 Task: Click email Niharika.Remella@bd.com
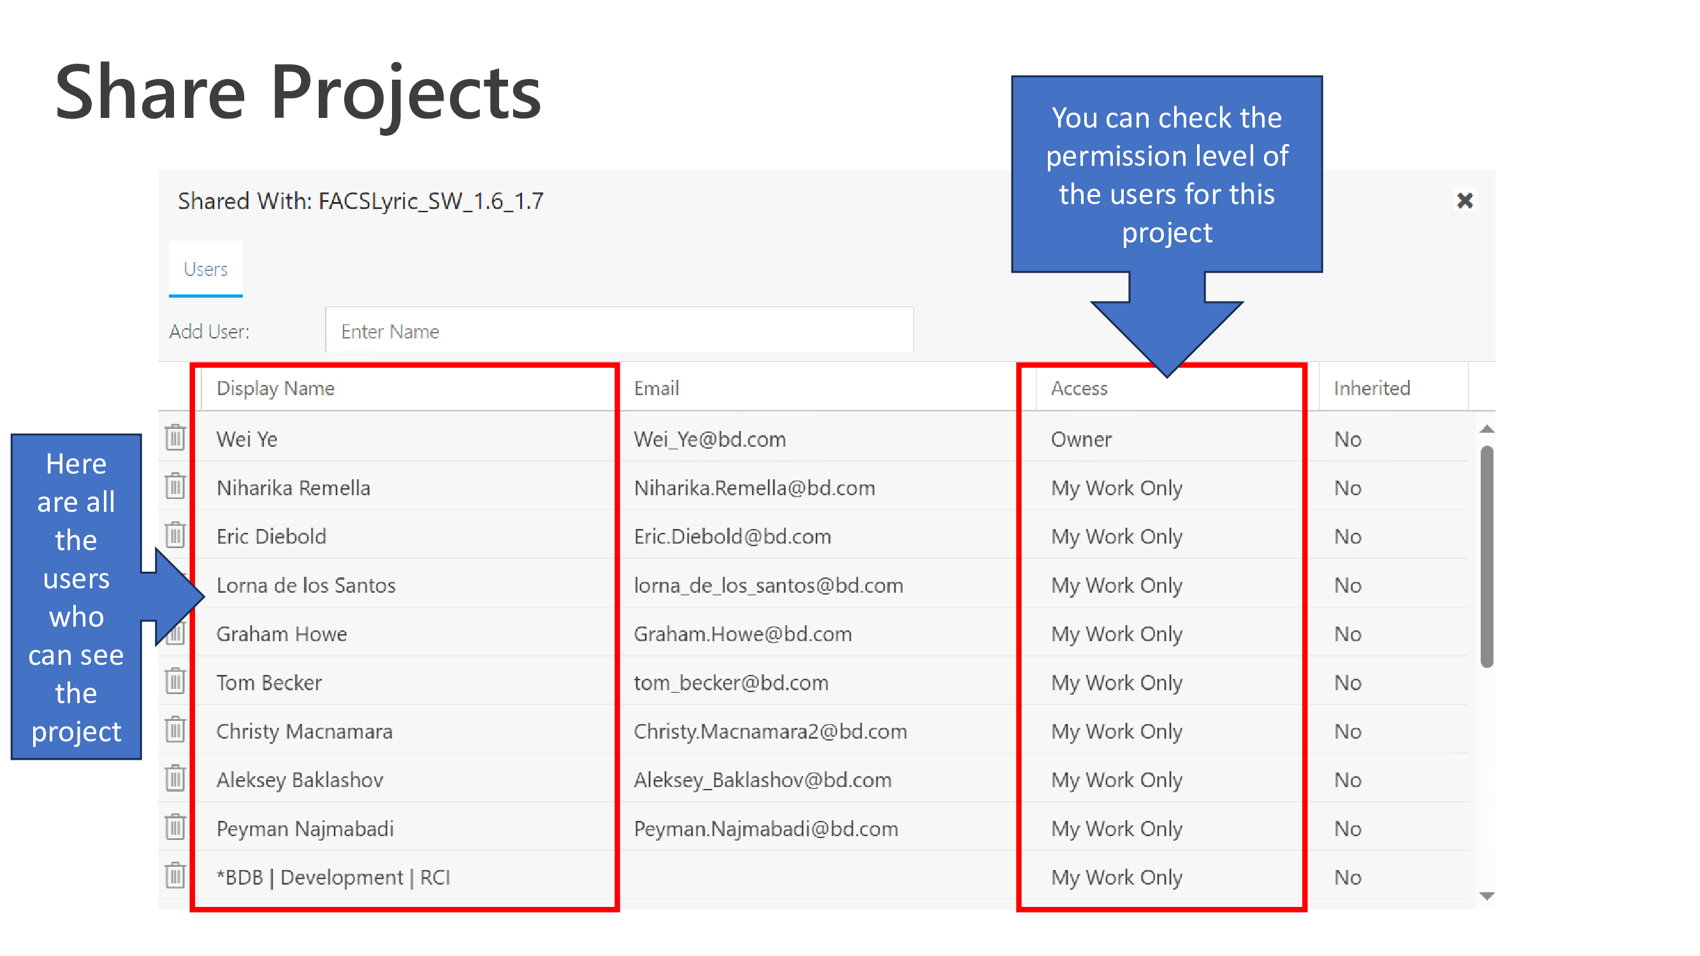pos(754,488)
